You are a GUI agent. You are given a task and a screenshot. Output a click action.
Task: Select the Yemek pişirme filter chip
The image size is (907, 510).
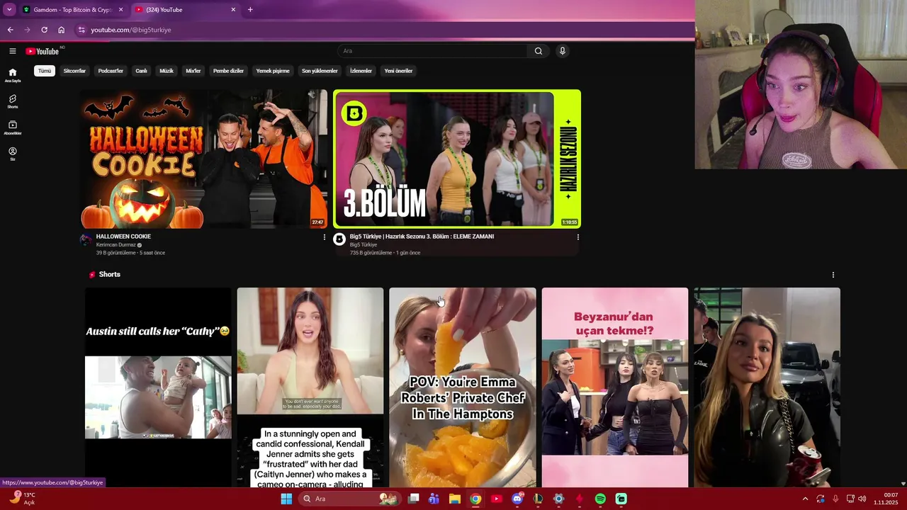(x=273, y=71)
